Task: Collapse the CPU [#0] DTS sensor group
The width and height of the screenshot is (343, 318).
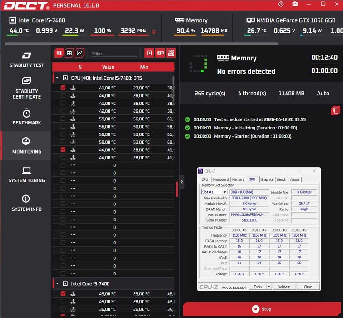Action: 57,78
